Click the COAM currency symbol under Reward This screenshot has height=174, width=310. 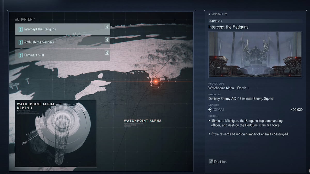[x=211, y=109]
